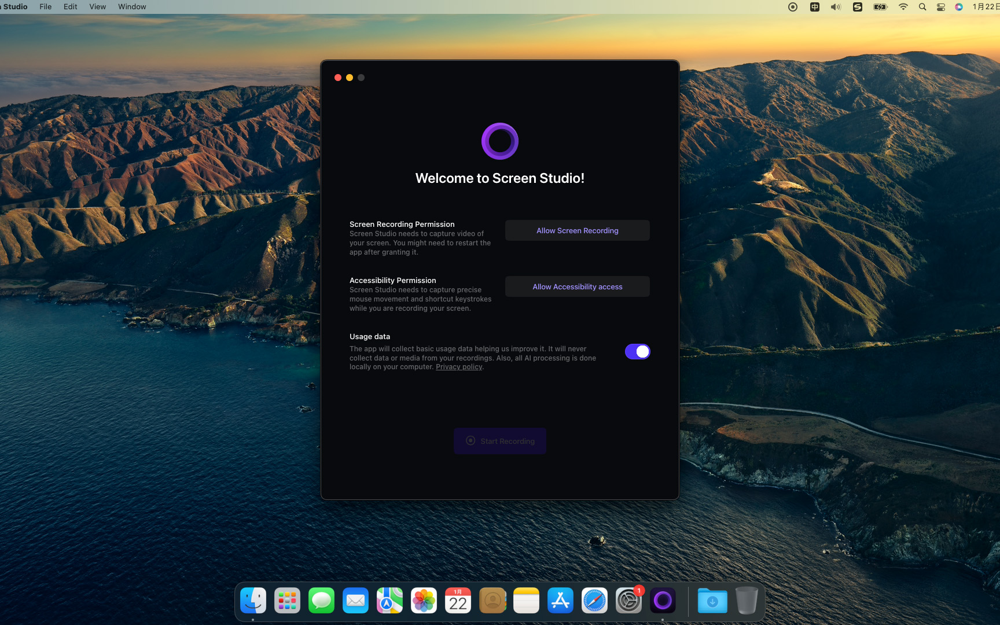Click Allow Accessibility access
The width and height of the screenshot is (1000, 625).
577,286
